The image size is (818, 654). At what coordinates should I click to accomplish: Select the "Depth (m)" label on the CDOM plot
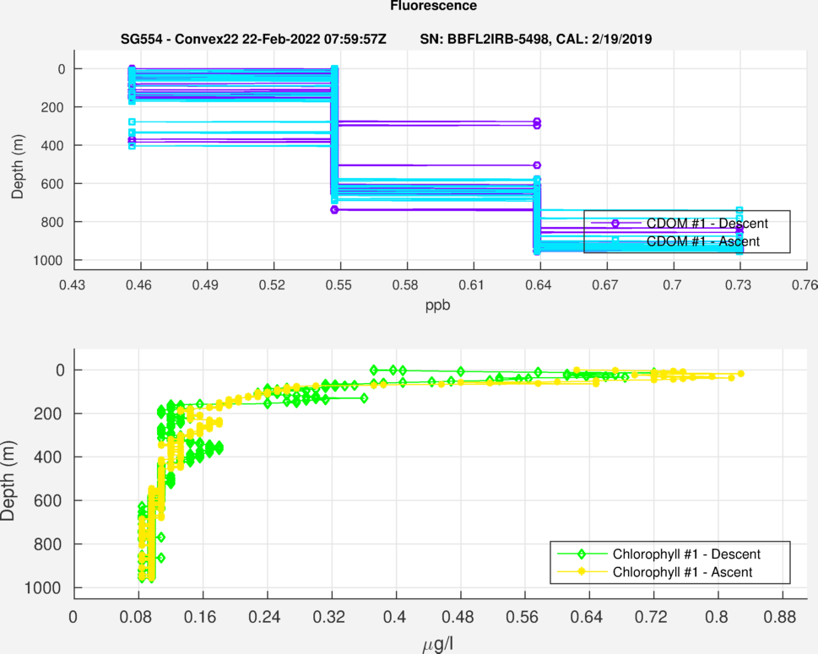pyautogui.click(x=18, y=165)
